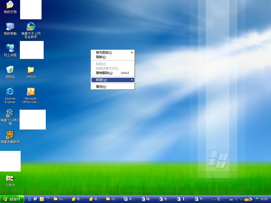The image size is (271, 203).
Task: Click the network computers tray icon
Action: pyautogui.click(x=251, y=199)
